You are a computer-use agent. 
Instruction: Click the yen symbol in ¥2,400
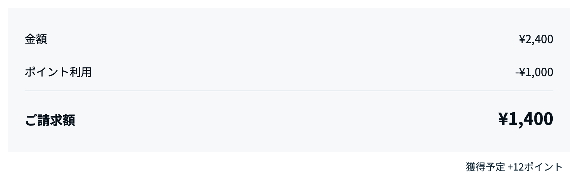point(522,39)
